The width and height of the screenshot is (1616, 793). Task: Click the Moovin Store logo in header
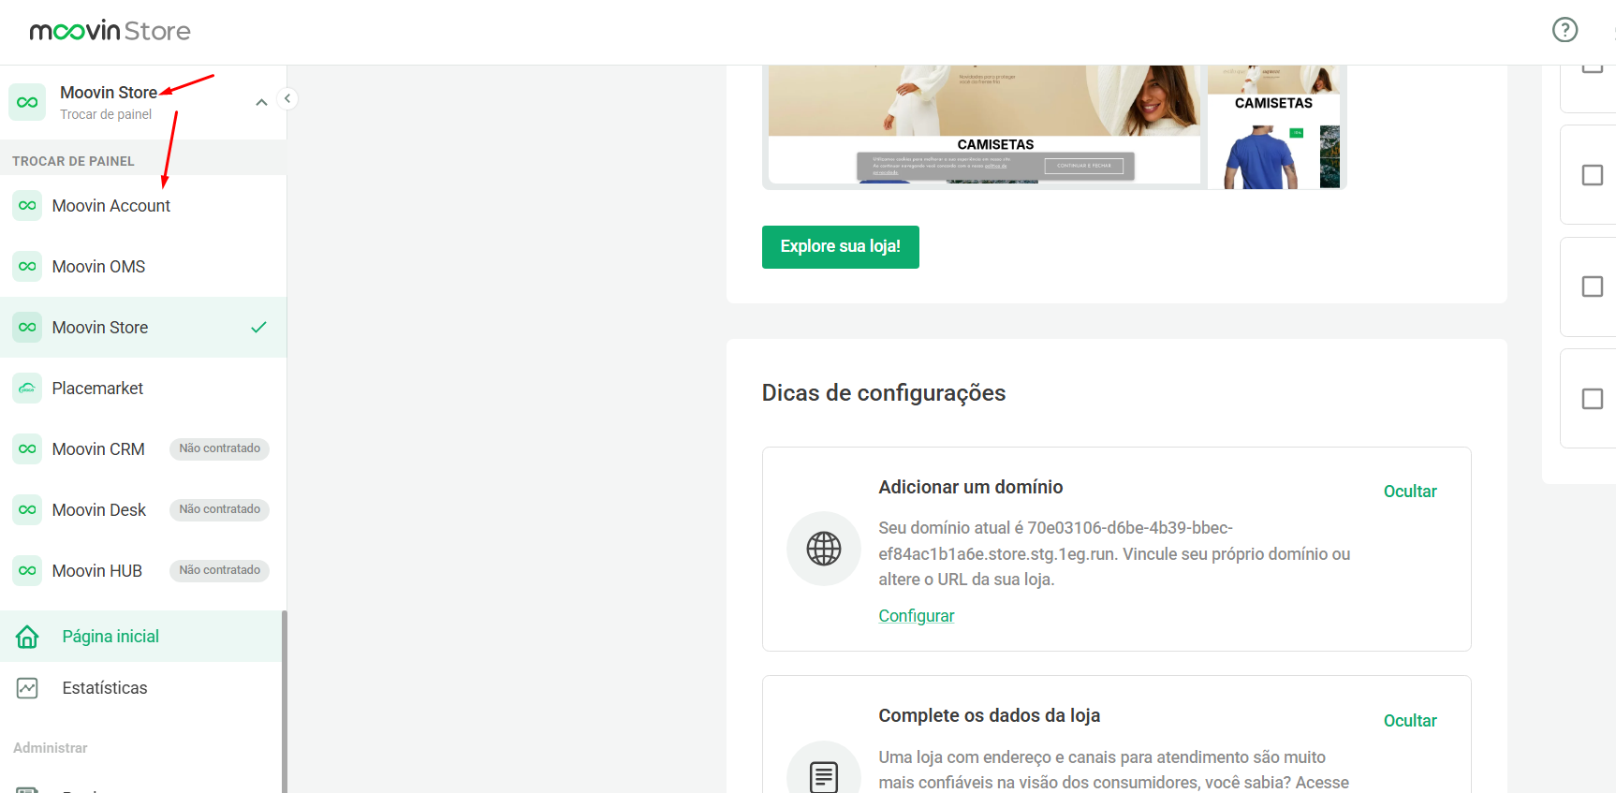click(x=110, y=31)
